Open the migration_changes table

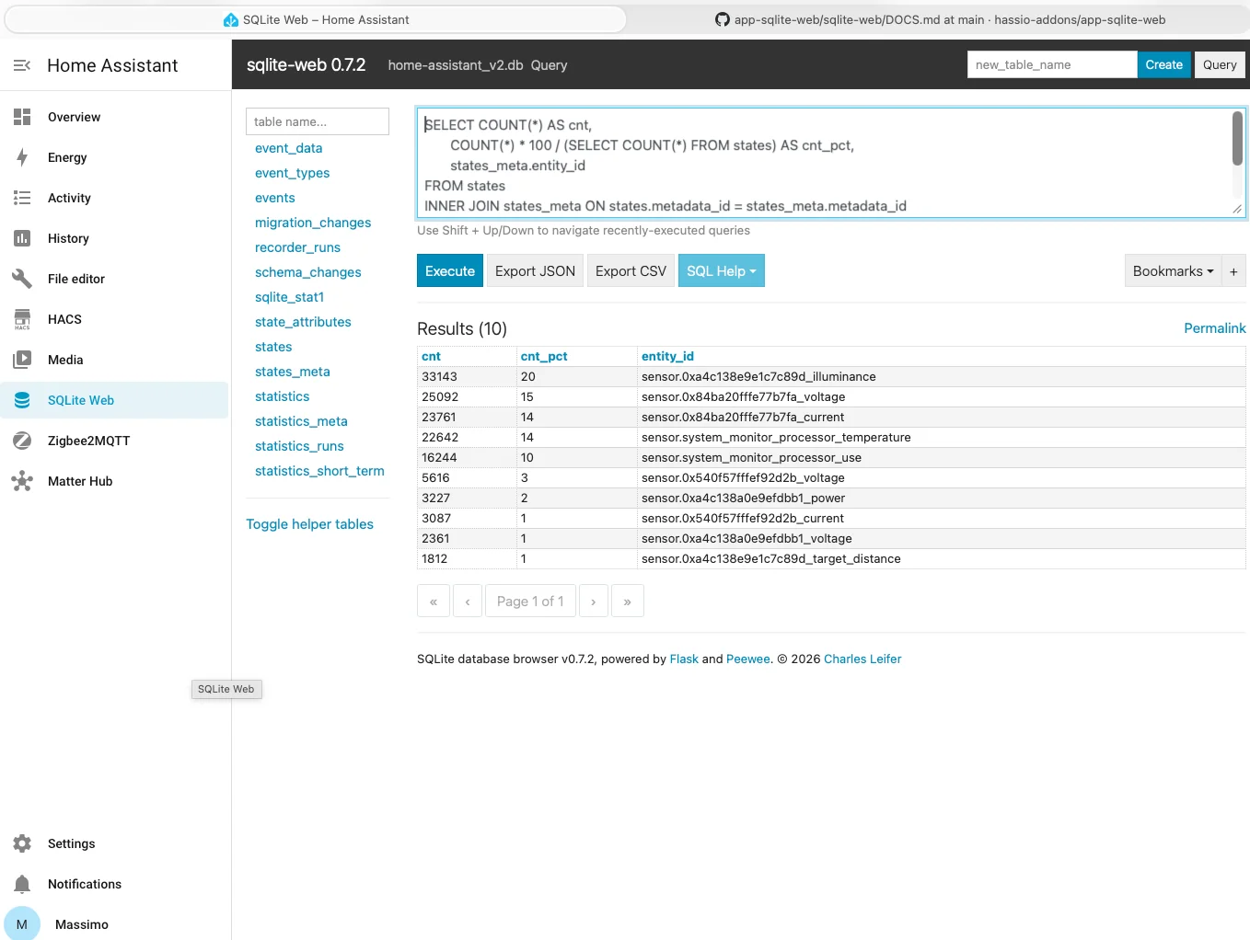(x=313, y=223)
